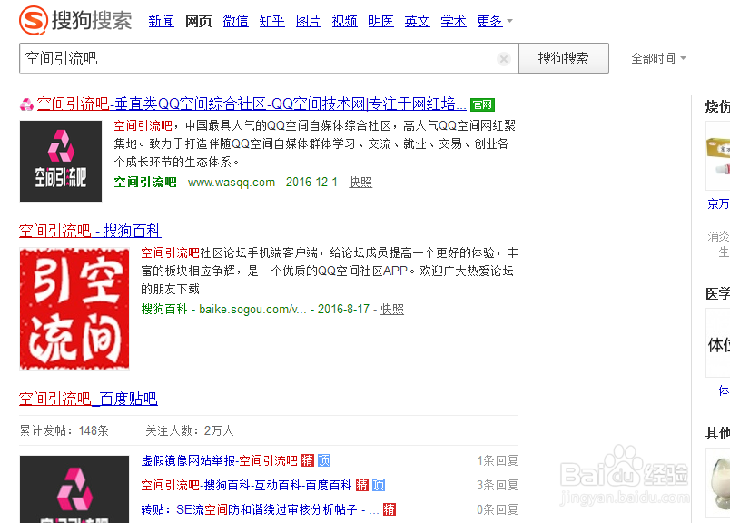Click 顶 badge on 搜狗百科-互动百科 post
Screen dimensions: 730x523
point(379,485)
